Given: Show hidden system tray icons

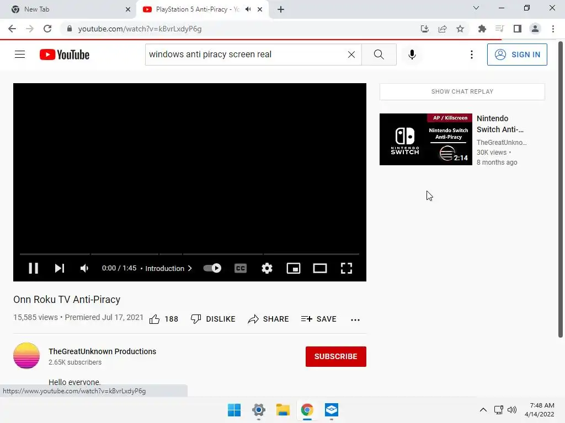Looking at the screenshot, I should (483, 410).
